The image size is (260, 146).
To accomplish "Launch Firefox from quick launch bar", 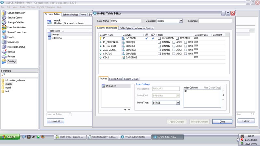I will coord(43,137).
